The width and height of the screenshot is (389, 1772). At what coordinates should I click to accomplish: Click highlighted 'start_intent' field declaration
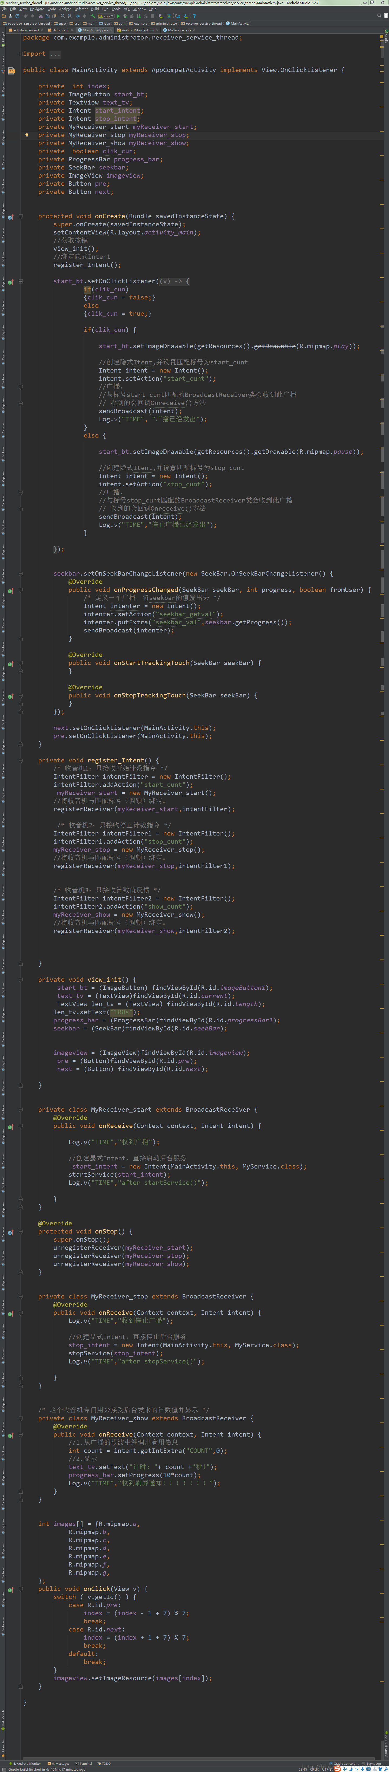point(117,111)
